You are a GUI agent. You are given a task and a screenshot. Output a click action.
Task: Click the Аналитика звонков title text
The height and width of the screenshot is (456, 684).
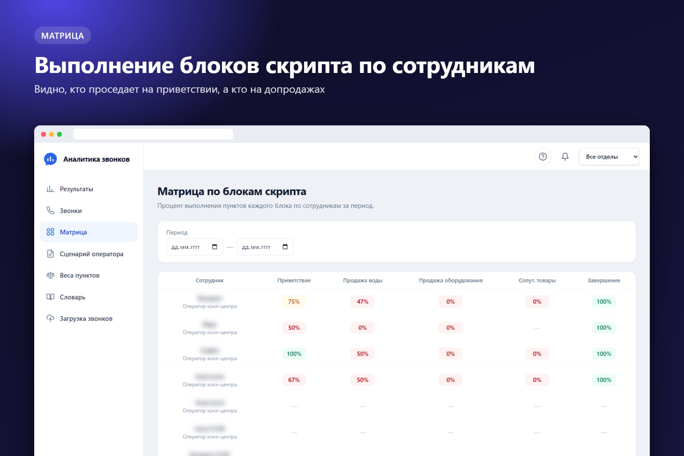click(97, 159)
